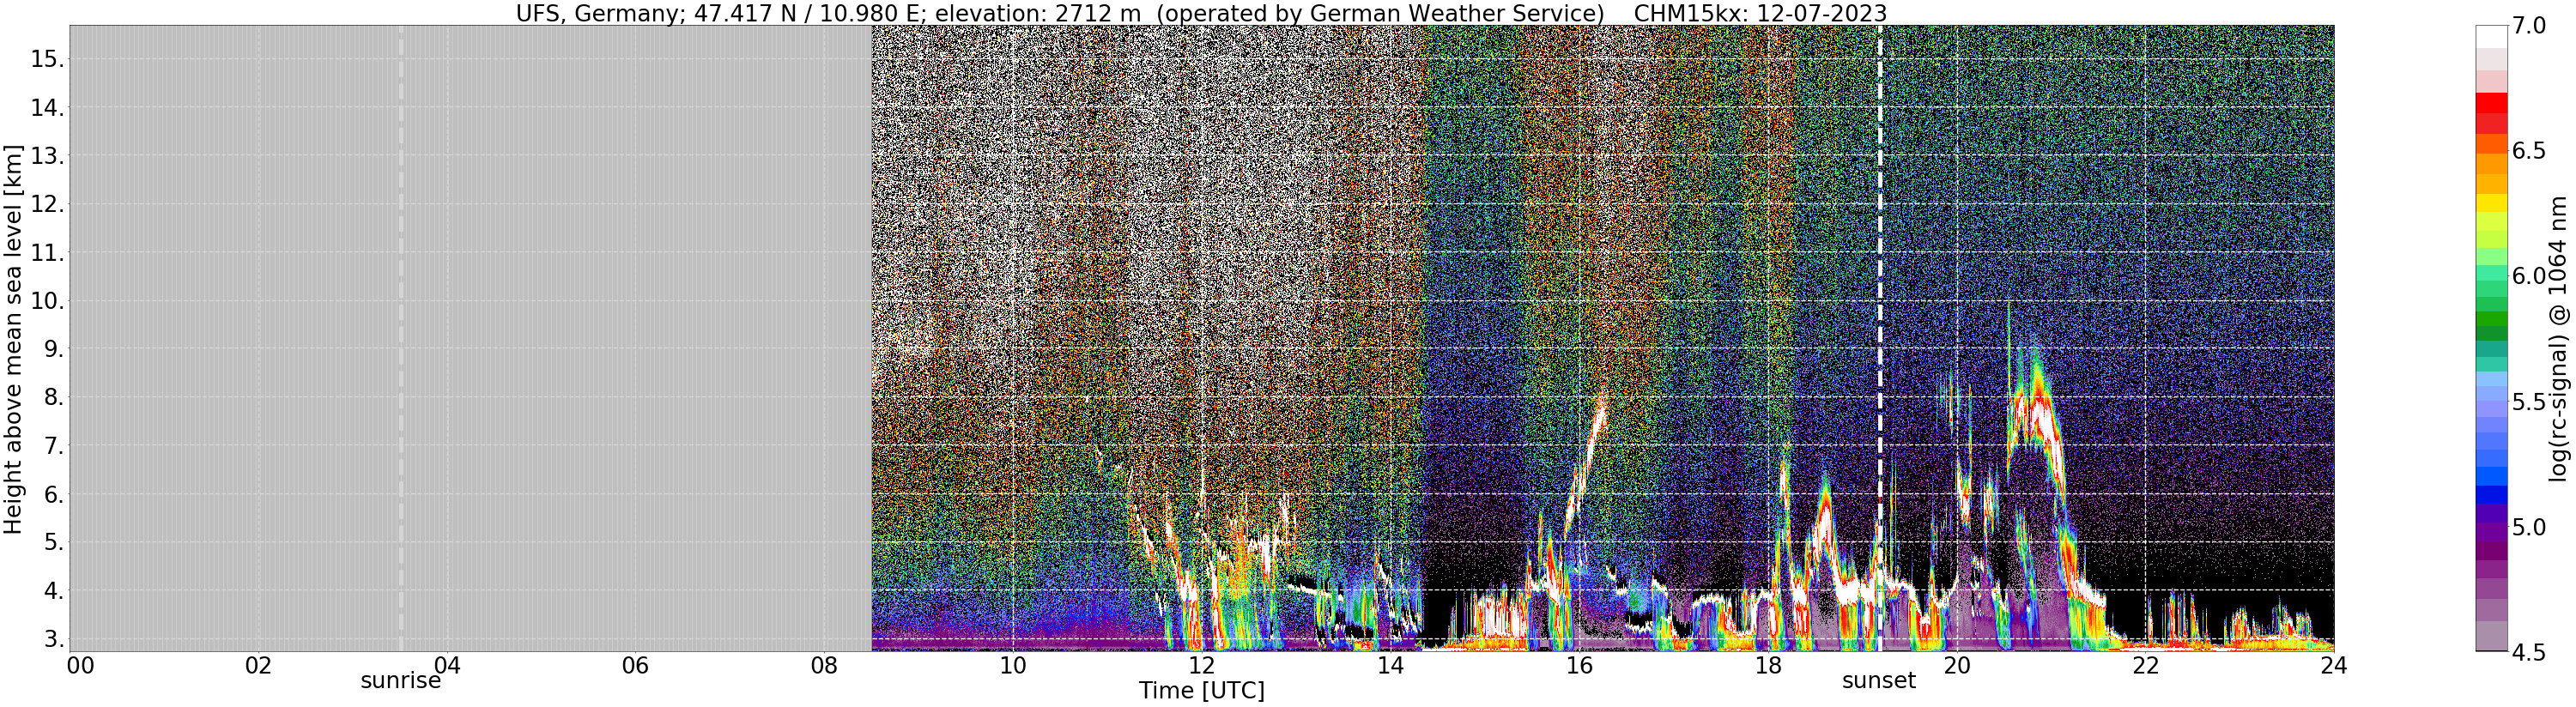Click the colorbar tick label '6.5'

[2529, 151]
